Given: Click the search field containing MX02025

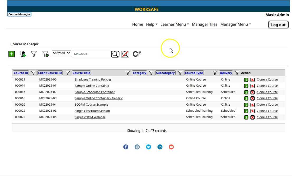Looking at the screenshot, I should click(91, 54).
